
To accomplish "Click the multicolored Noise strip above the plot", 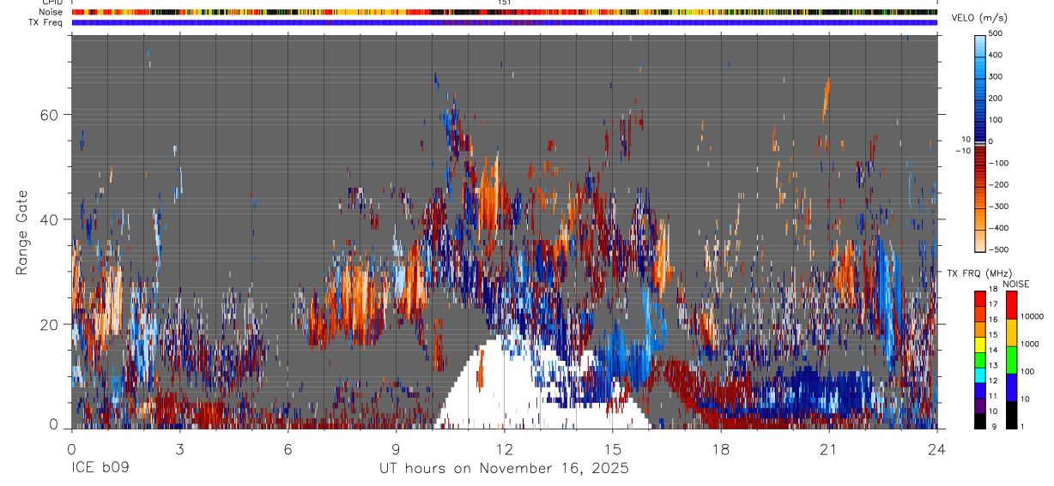I will click(x=505, y=12).
